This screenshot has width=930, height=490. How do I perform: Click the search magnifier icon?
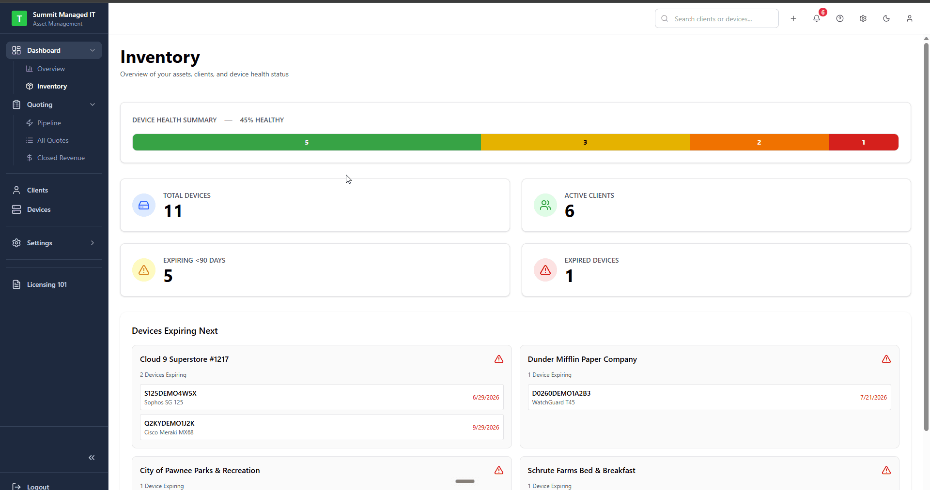(x=665, y=18)
